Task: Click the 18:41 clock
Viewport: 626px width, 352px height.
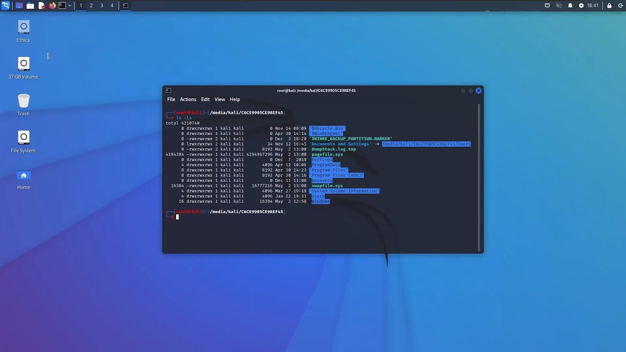Action: (x=593, y=5)
